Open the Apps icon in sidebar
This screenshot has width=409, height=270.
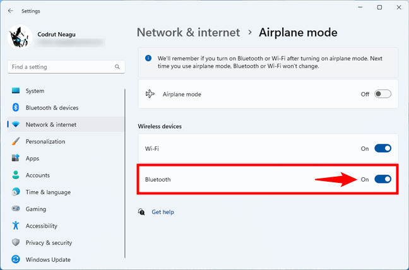(x=16, y=158)
